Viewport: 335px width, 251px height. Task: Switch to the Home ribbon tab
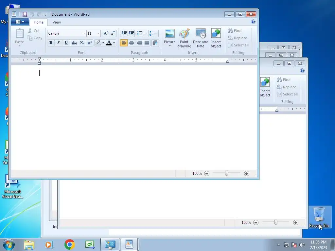[x=39, y=22]
